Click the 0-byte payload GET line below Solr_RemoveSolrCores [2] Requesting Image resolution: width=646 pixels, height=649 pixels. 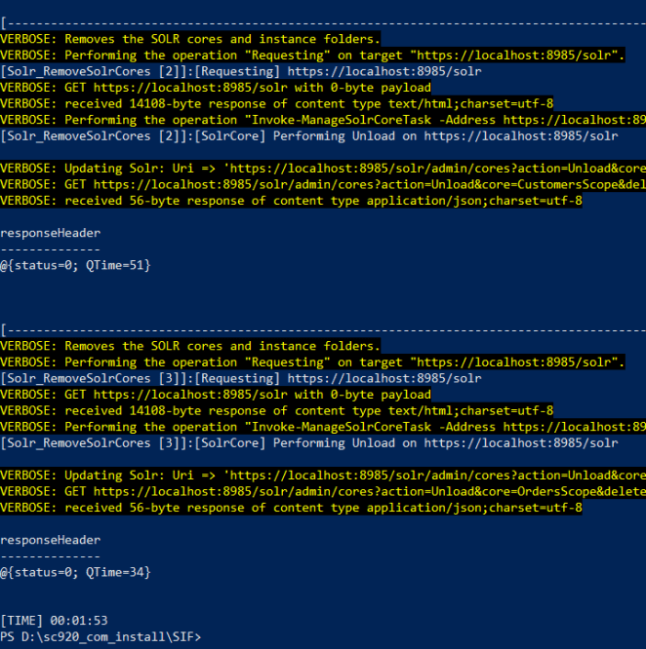pos(215,88)
